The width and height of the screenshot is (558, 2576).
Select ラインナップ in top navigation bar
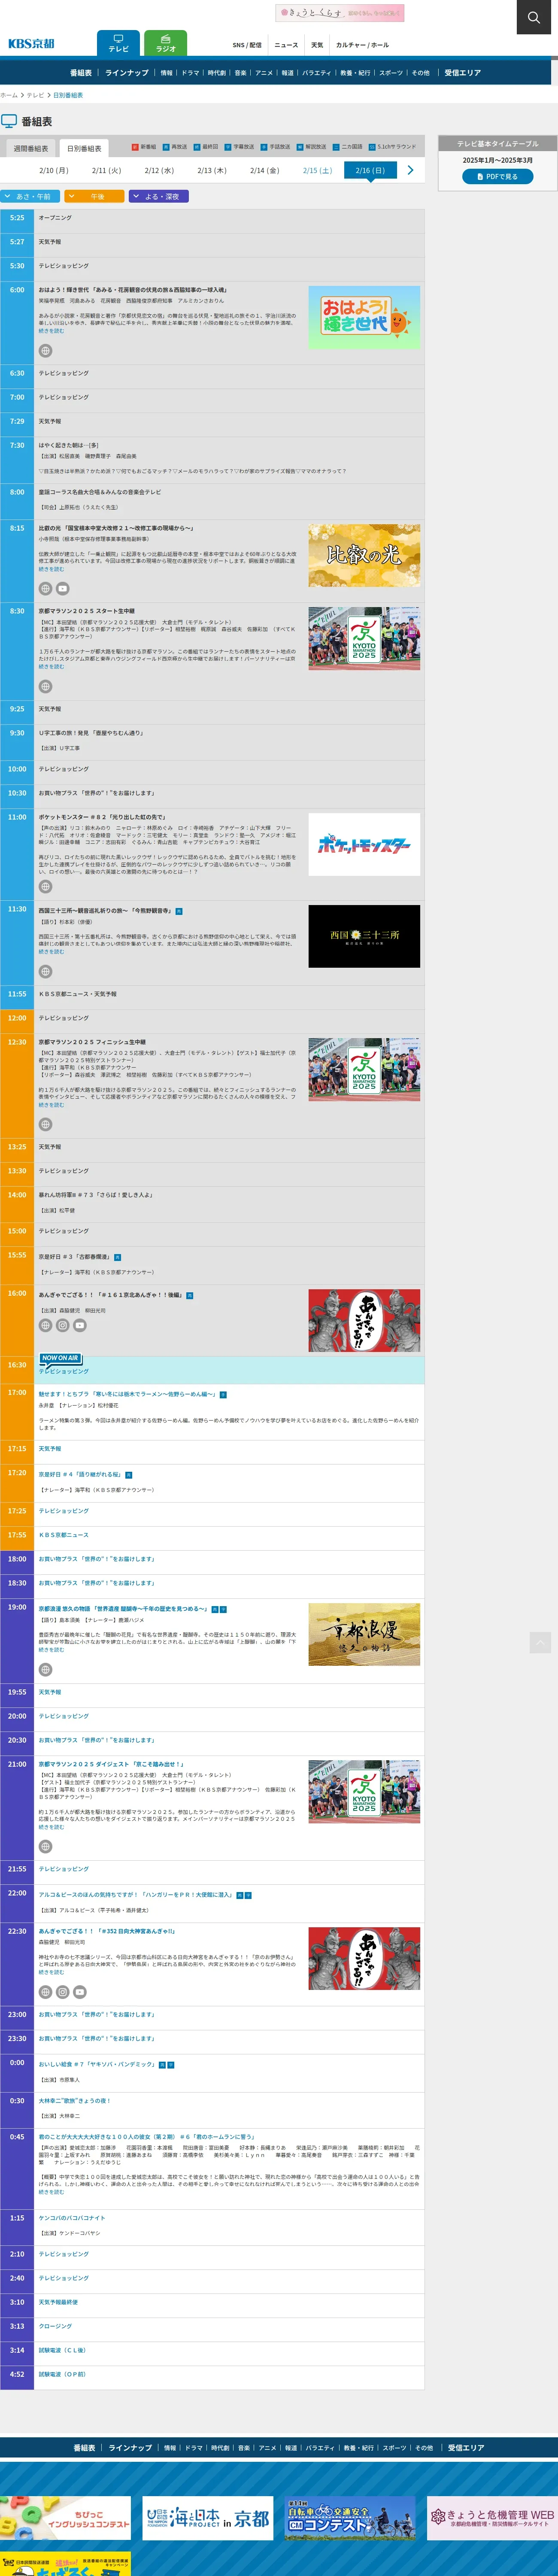[127, 73]
